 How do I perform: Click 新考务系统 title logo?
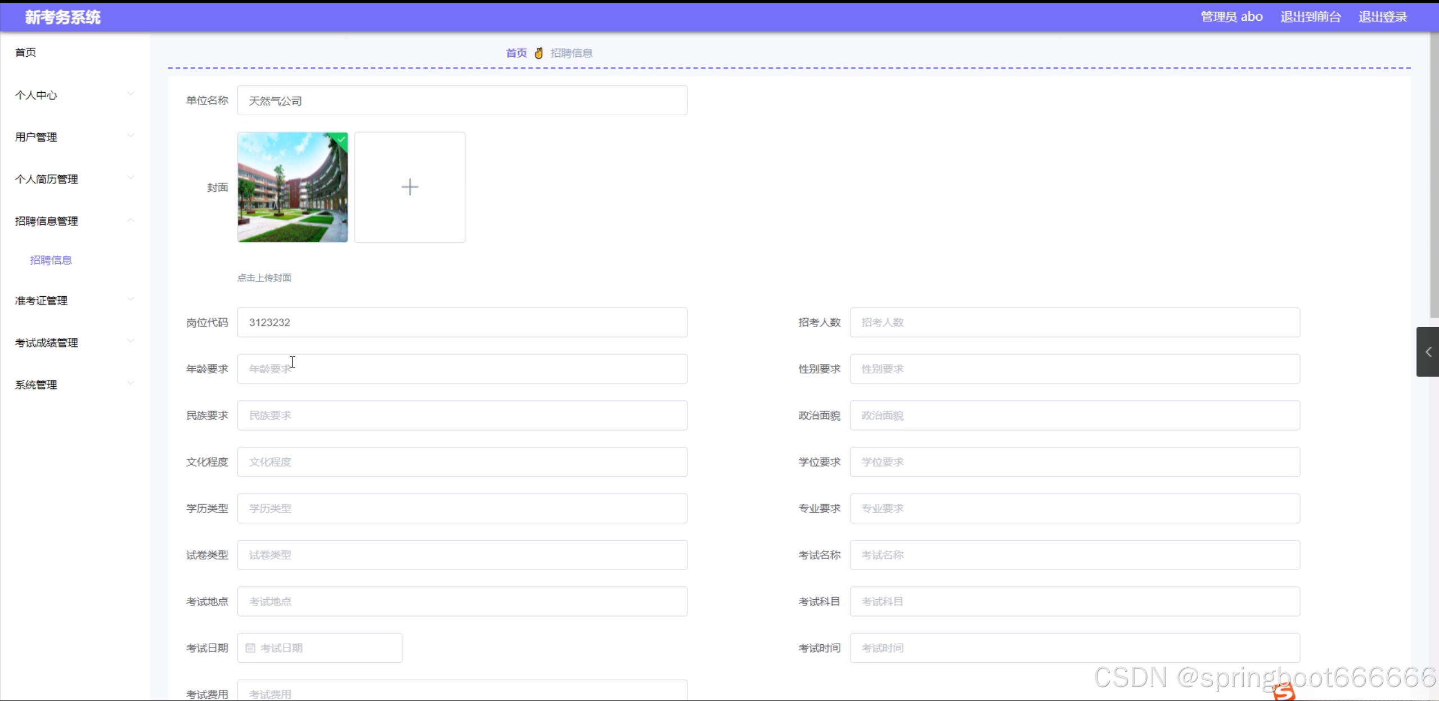click(62, 17)
